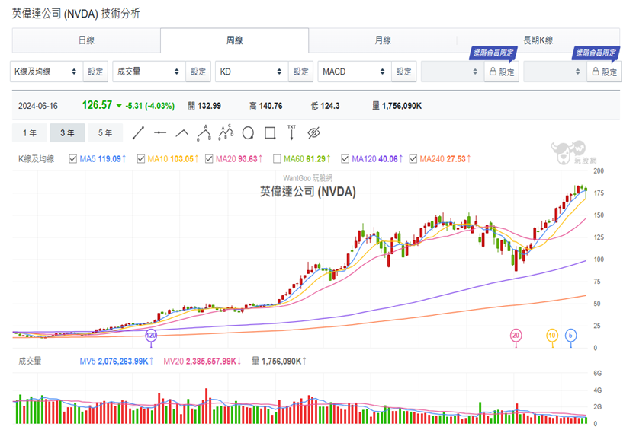This screenshot has height=430, width=636.
Task: Choose the ABCDE wave pattern tool
Action: (x=225, y=133)
